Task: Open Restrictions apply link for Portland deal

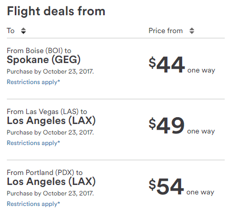Action: pos(33,204)
